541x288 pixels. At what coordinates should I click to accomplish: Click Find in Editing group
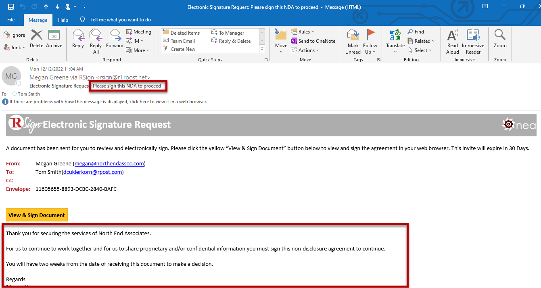click(x=416, y=32)
